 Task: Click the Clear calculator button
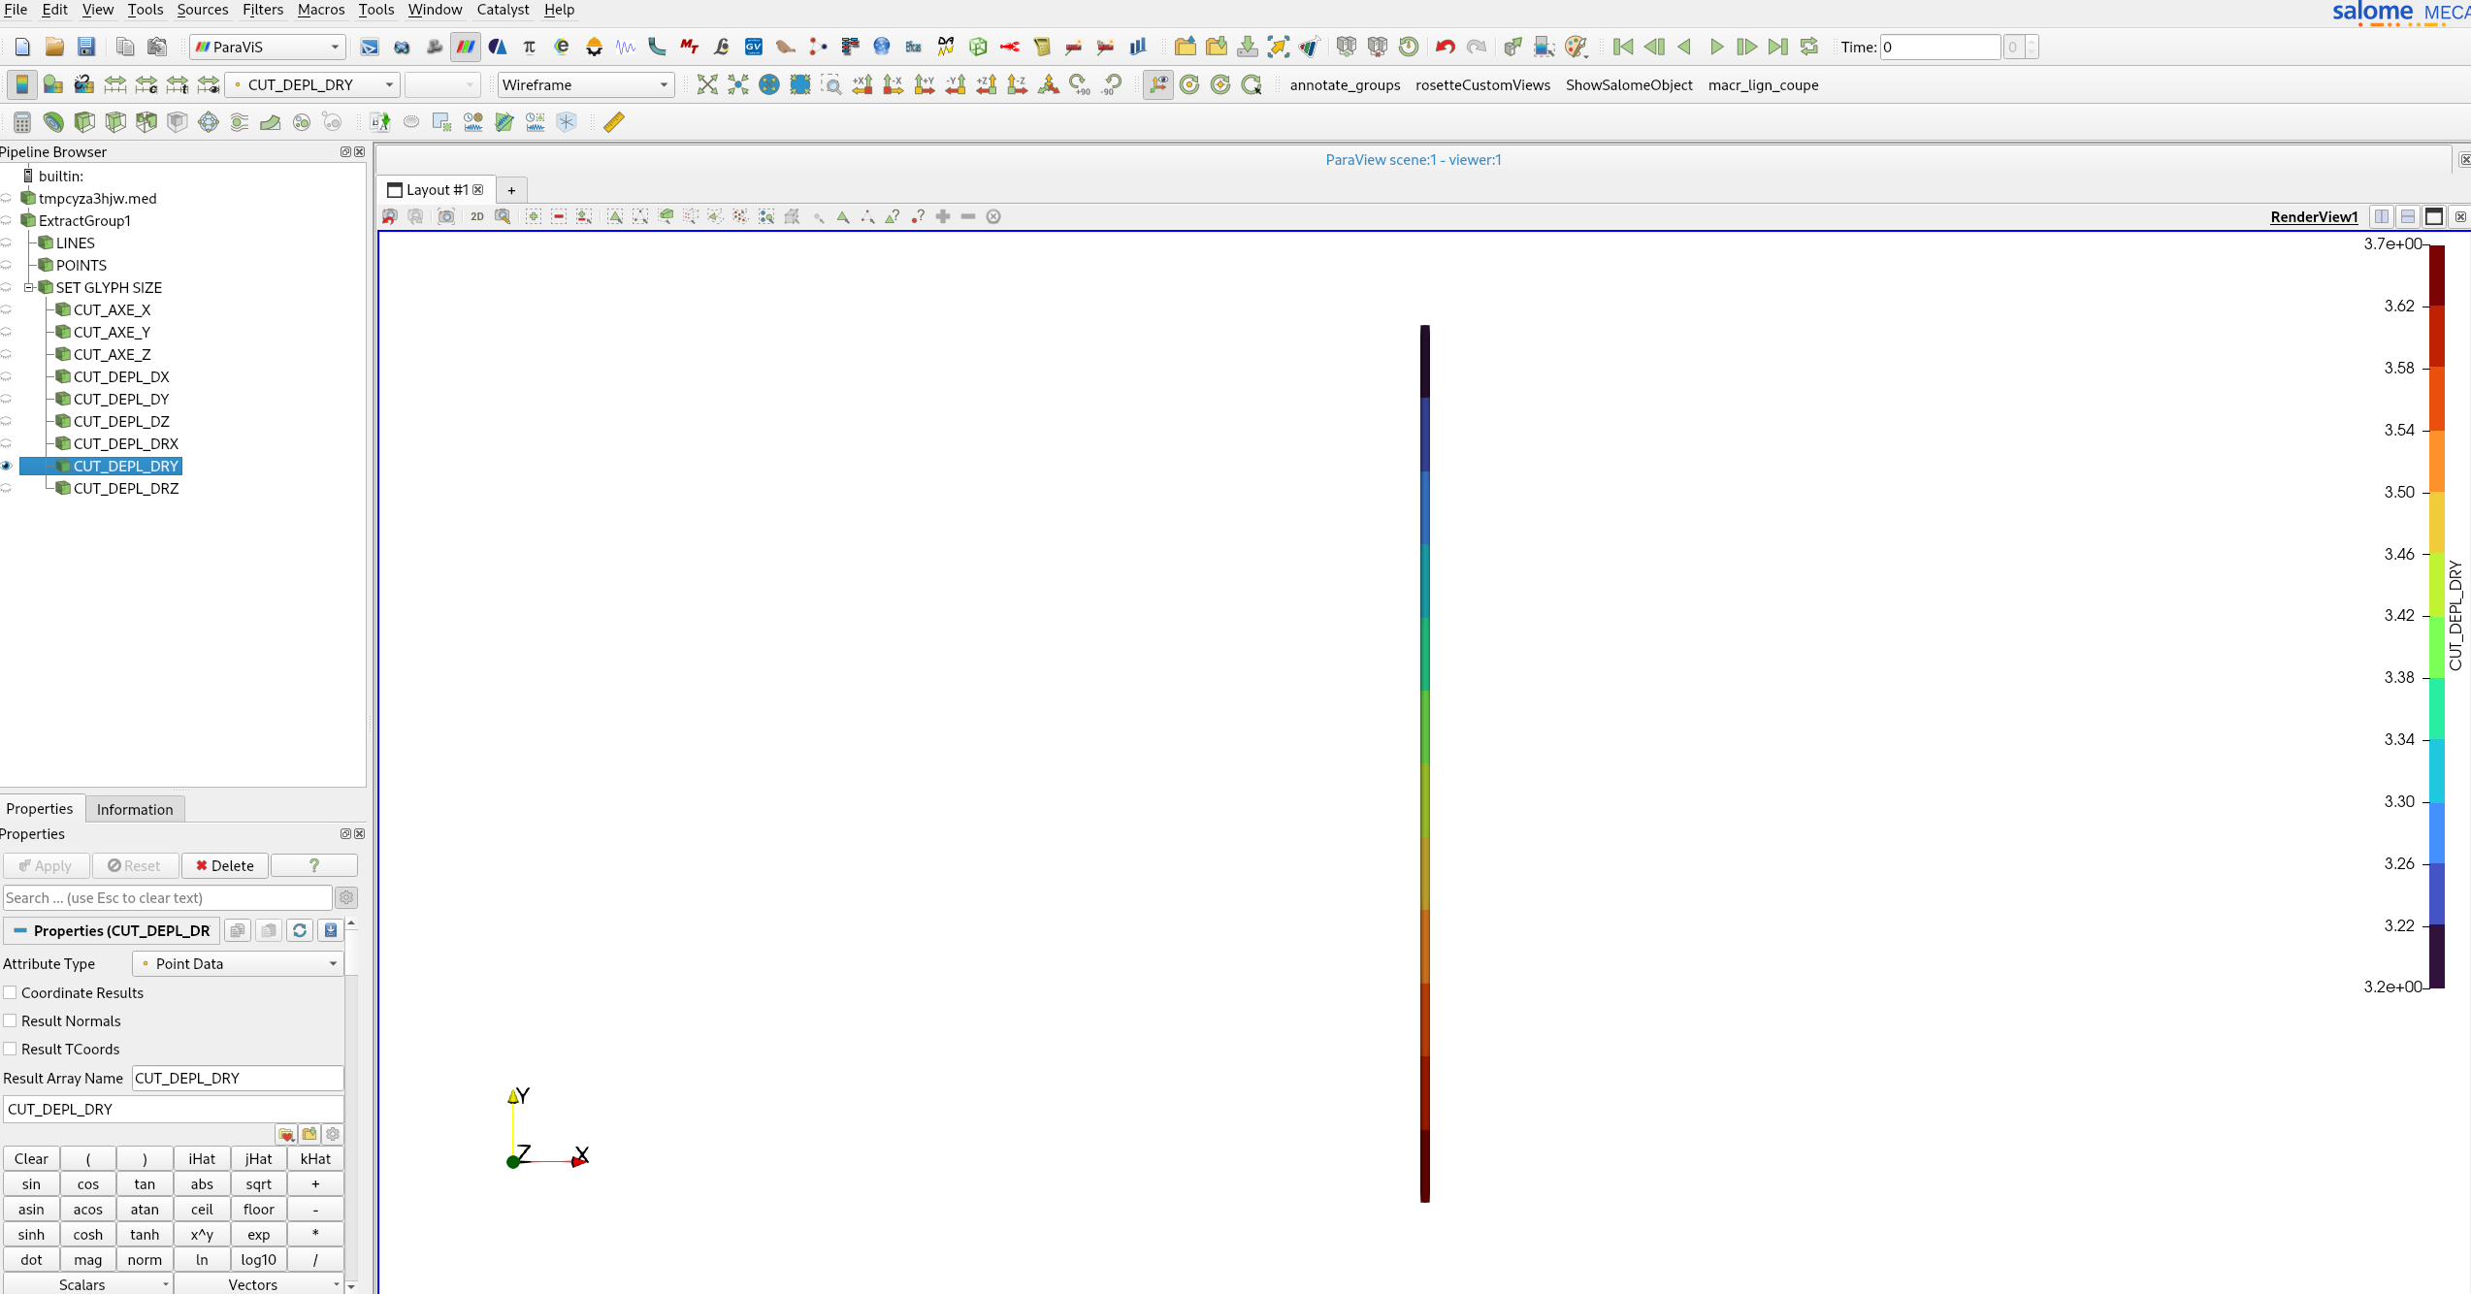pos(31,1158)
